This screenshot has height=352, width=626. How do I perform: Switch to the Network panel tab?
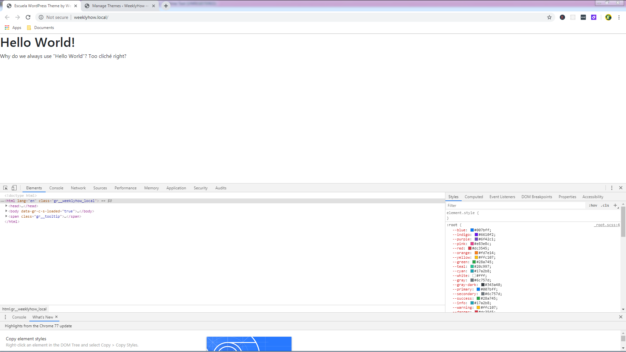click(78, 188)
